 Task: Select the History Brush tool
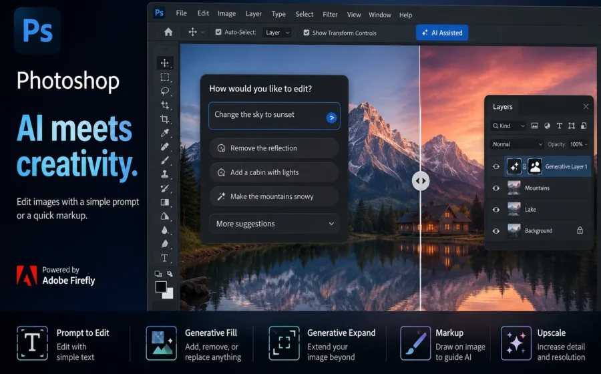click(165, 188)
